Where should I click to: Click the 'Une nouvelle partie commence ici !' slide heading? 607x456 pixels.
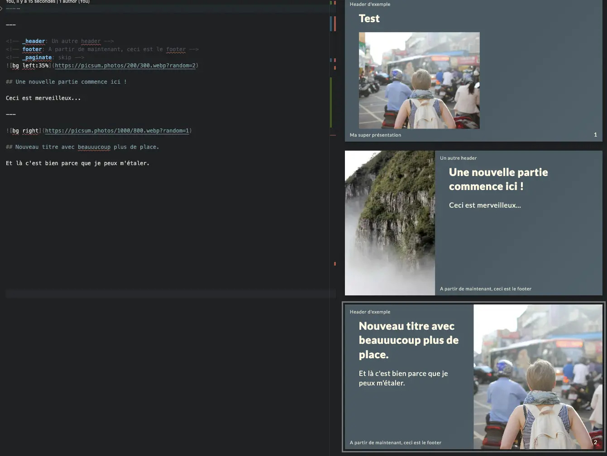(x=498, y=179)
